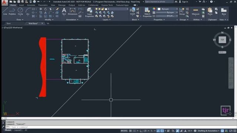Screen dimensions: 237x133
Task: Open the AutoCAD application menu logo
Action: coord(4,3)
